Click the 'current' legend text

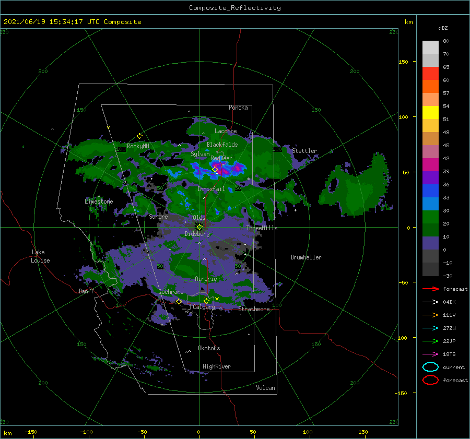point(454,367)
